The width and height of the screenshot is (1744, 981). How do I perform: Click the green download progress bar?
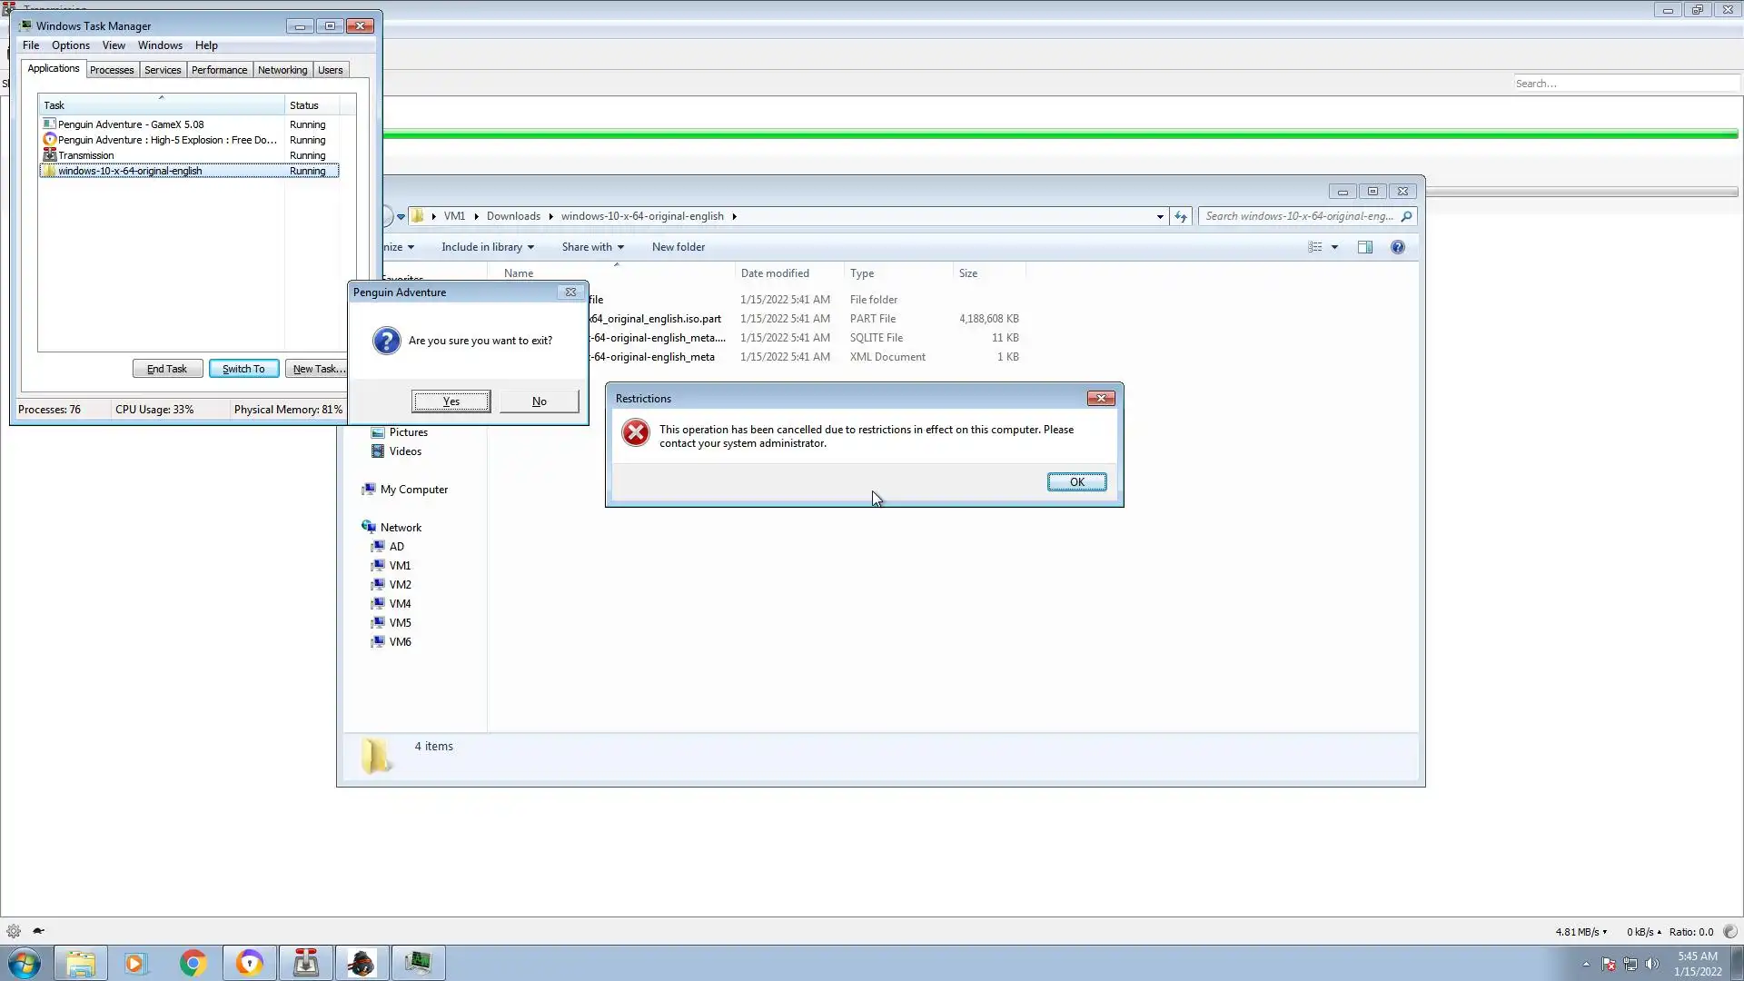pyautogui.click(x=1059, y=134)
